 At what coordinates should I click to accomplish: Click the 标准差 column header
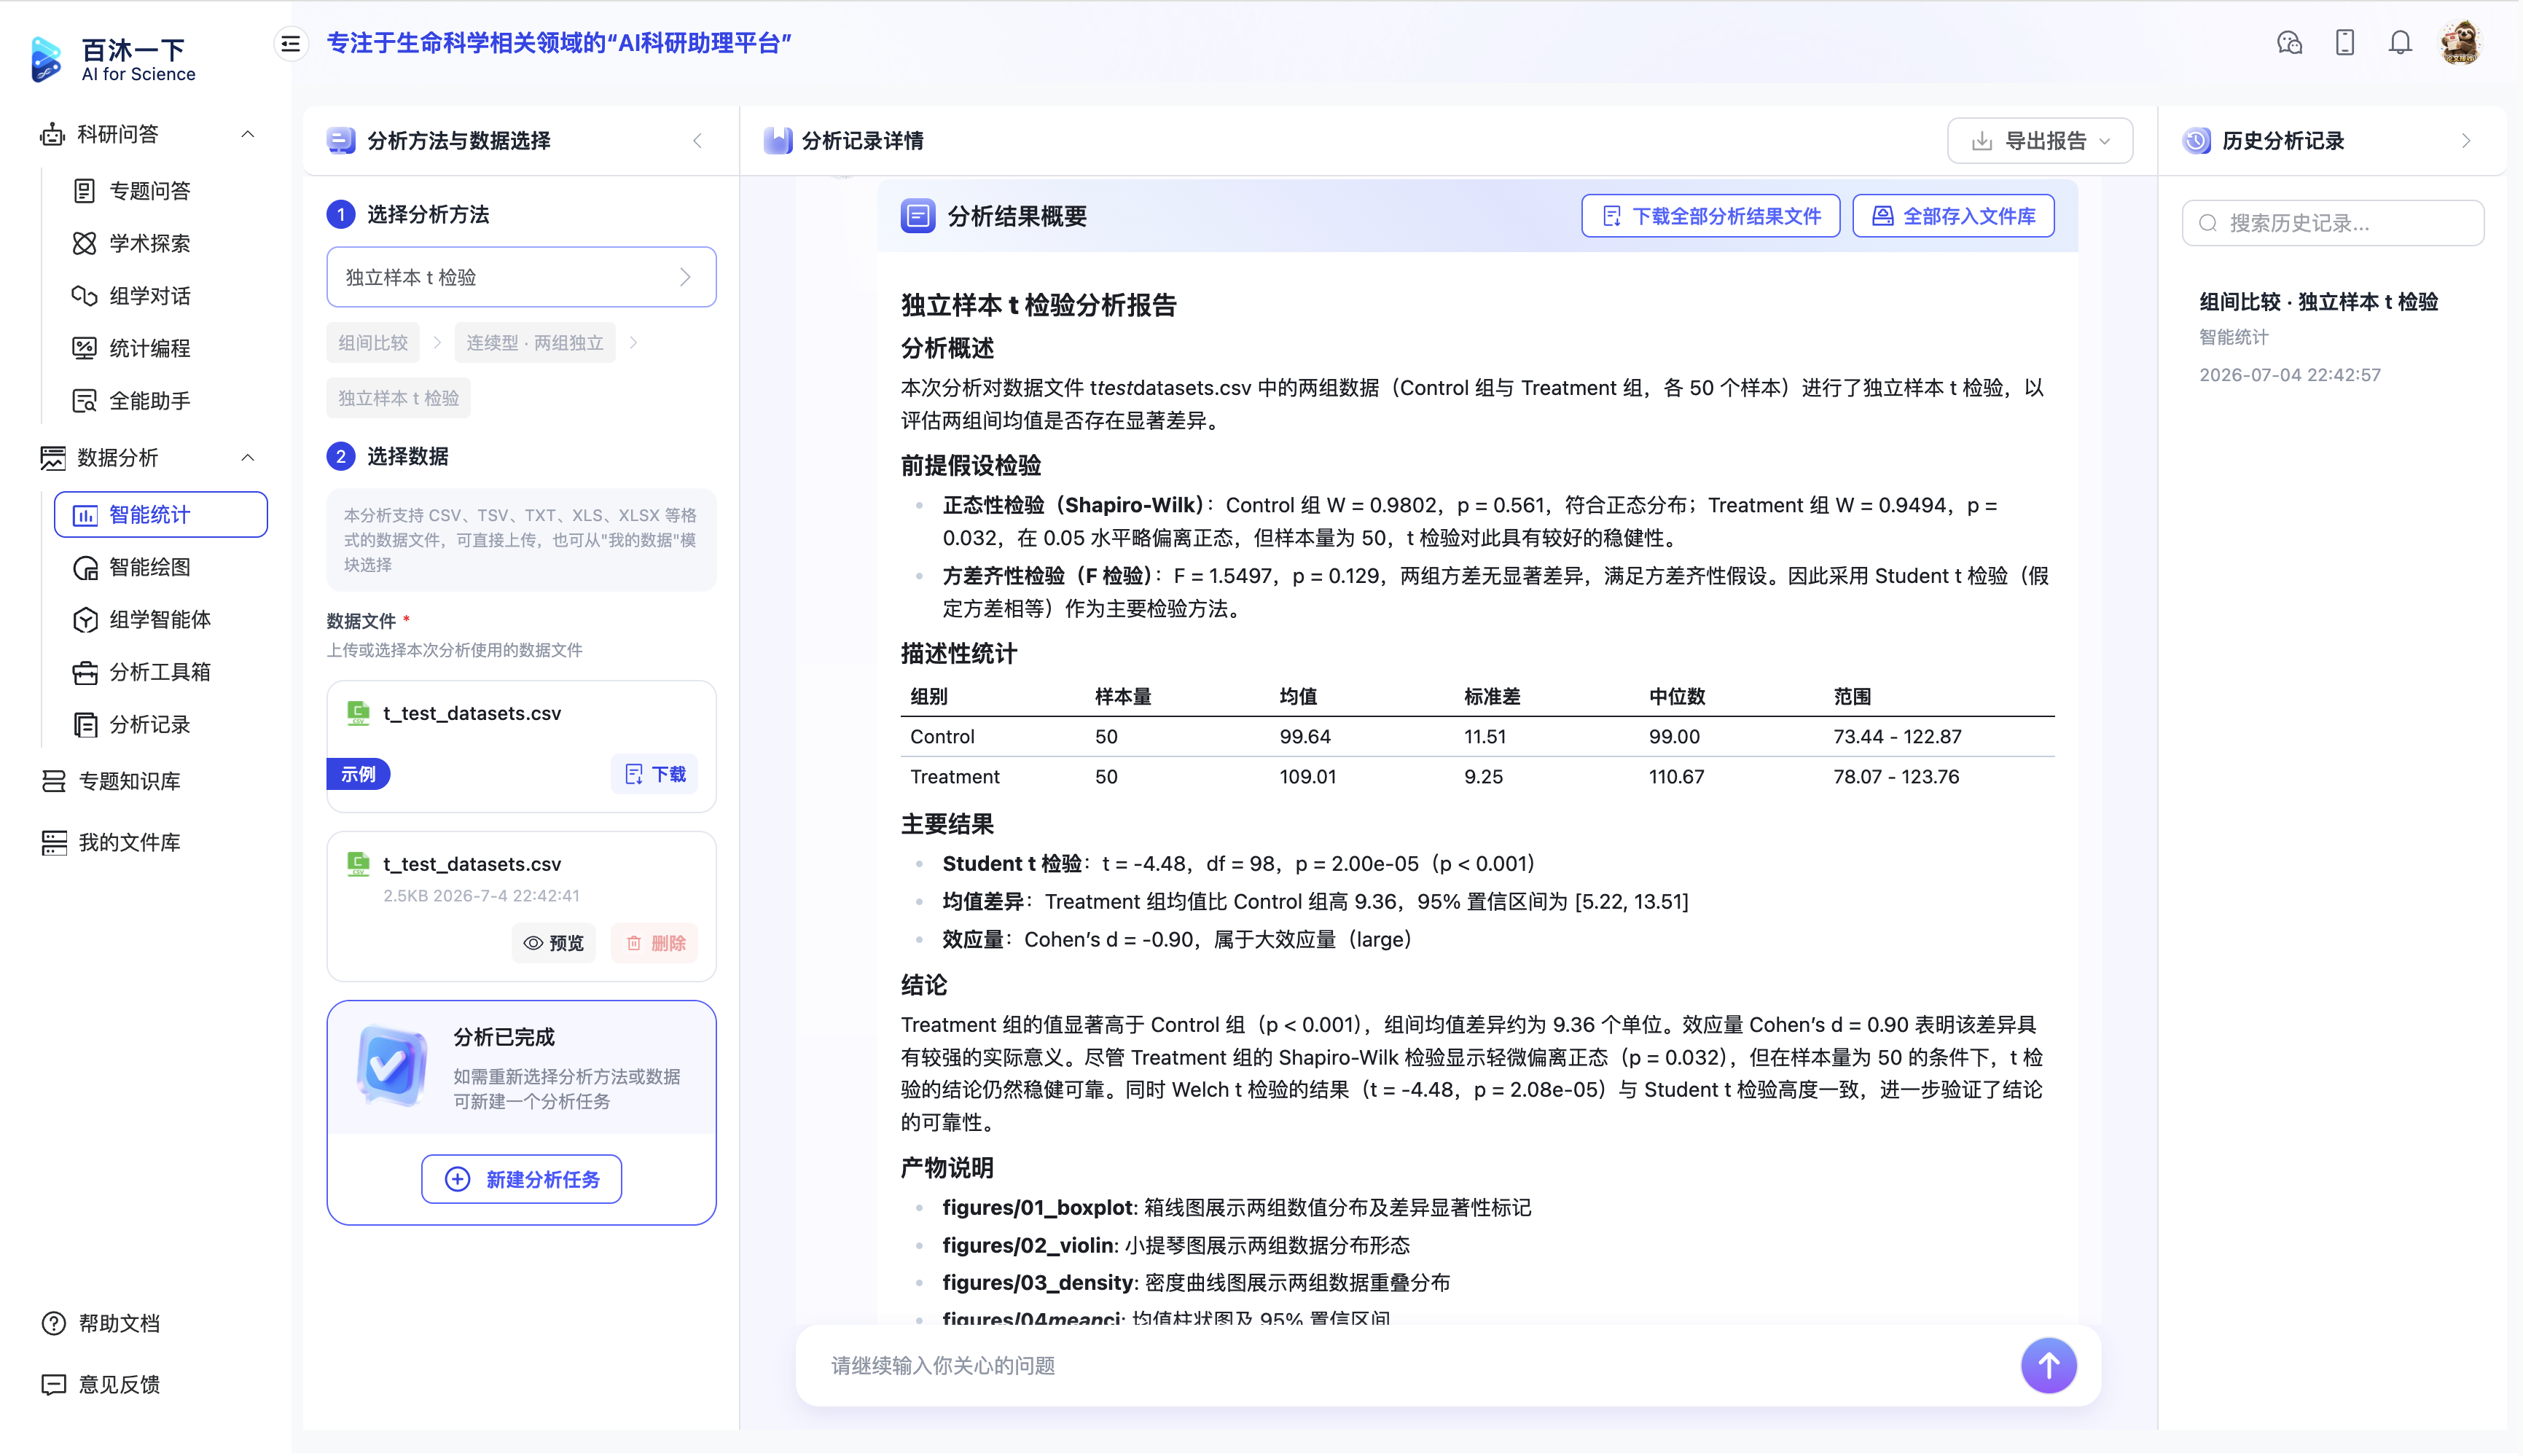tap(1491, 696)
